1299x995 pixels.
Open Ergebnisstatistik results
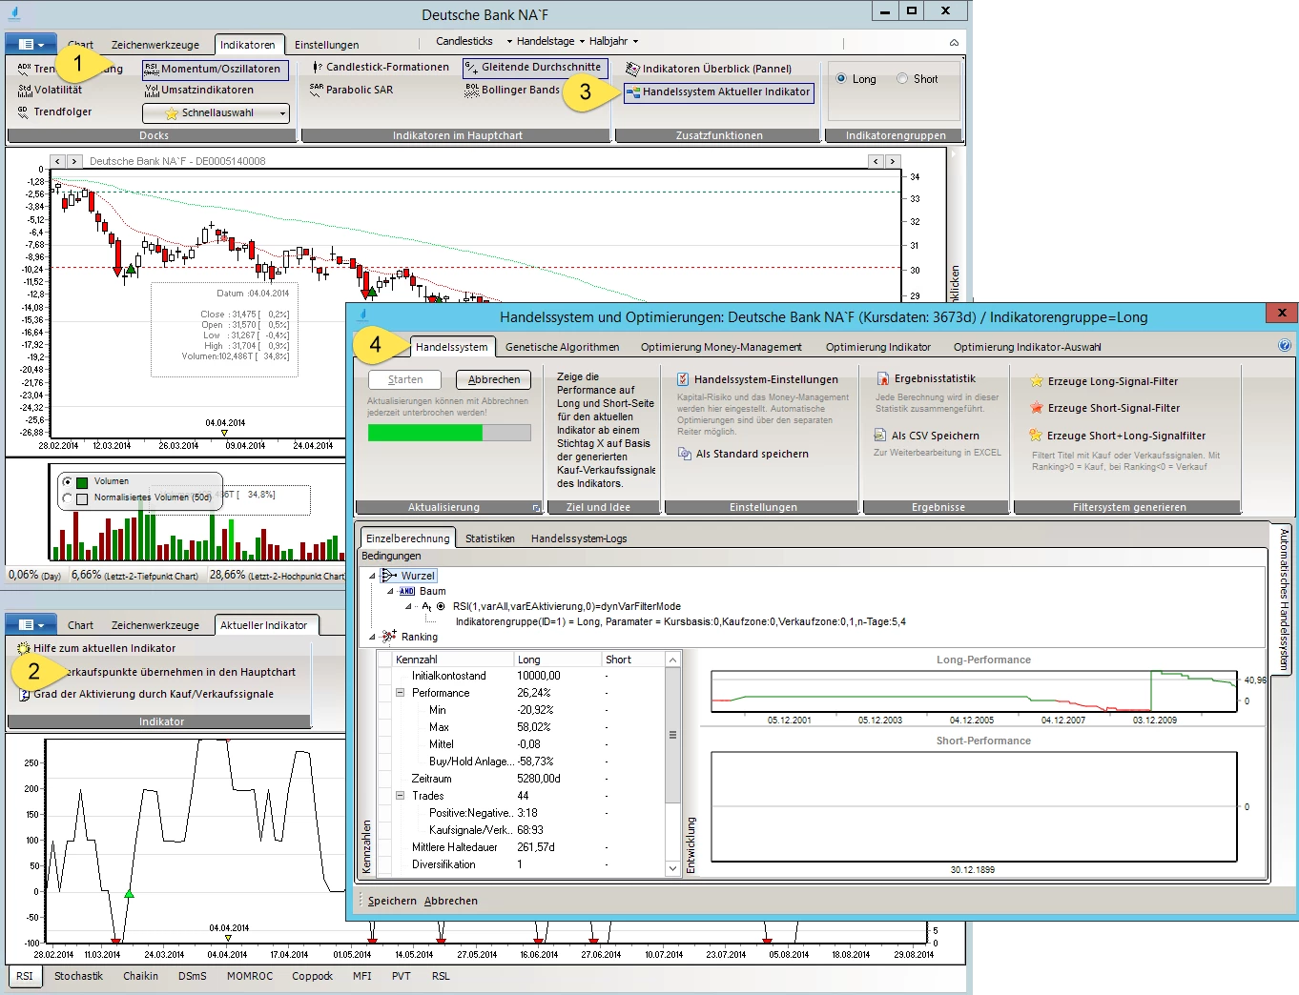point(925,378)
